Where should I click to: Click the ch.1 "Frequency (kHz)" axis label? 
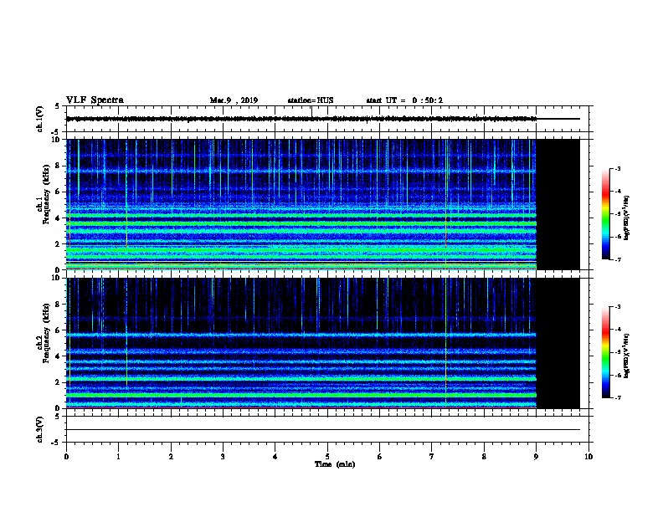click(x=46, y=195)
